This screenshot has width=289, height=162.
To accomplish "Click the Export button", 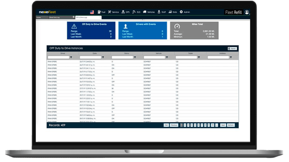I will coord(232,49).
